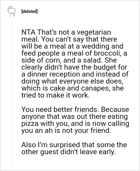Screen dimensions: 140x171
Task: Collapse the comment using the vertical thread line
Action: pos(12,91)
